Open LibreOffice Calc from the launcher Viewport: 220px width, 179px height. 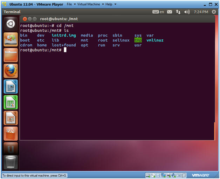coord(11,102)
